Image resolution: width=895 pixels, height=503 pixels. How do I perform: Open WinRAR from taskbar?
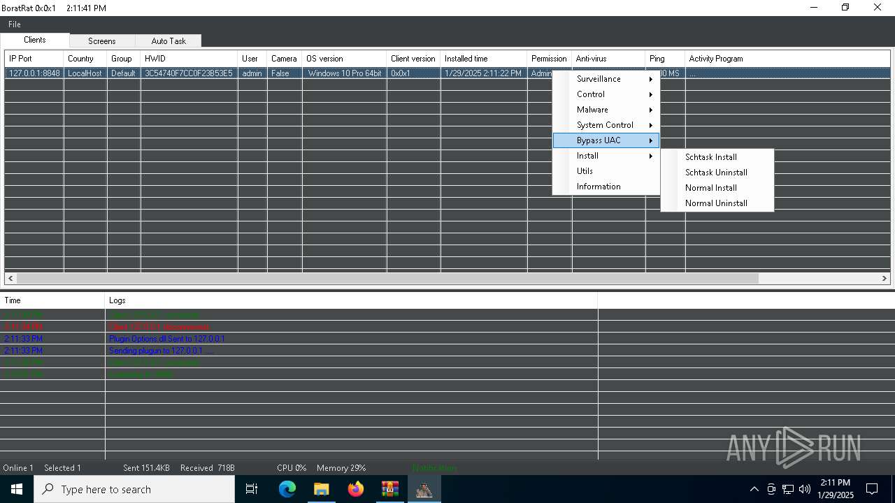click(389, 489)
